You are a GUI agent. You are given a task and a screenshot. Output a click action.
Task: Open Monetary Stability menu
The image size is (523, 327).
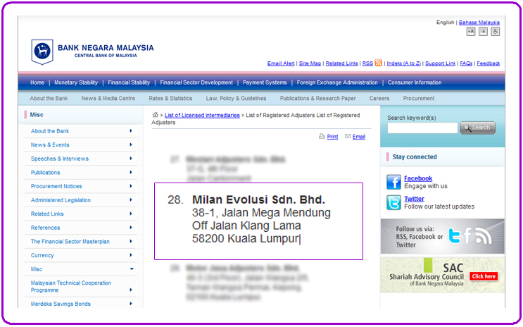(76, 82)
